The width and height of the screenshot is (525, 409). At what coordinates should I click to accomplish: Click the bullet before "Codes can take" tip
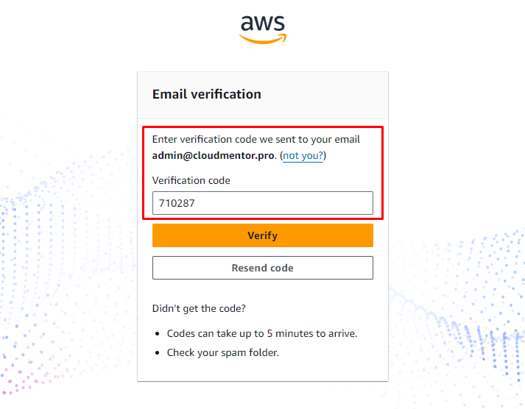(x=158, y=334)
